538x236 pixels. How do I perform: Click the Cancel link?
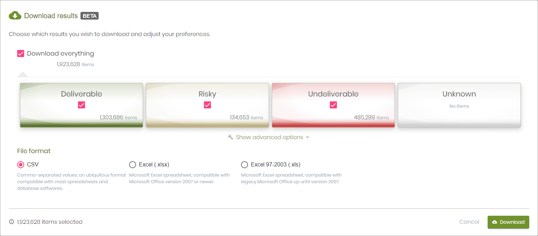(469, 222)
